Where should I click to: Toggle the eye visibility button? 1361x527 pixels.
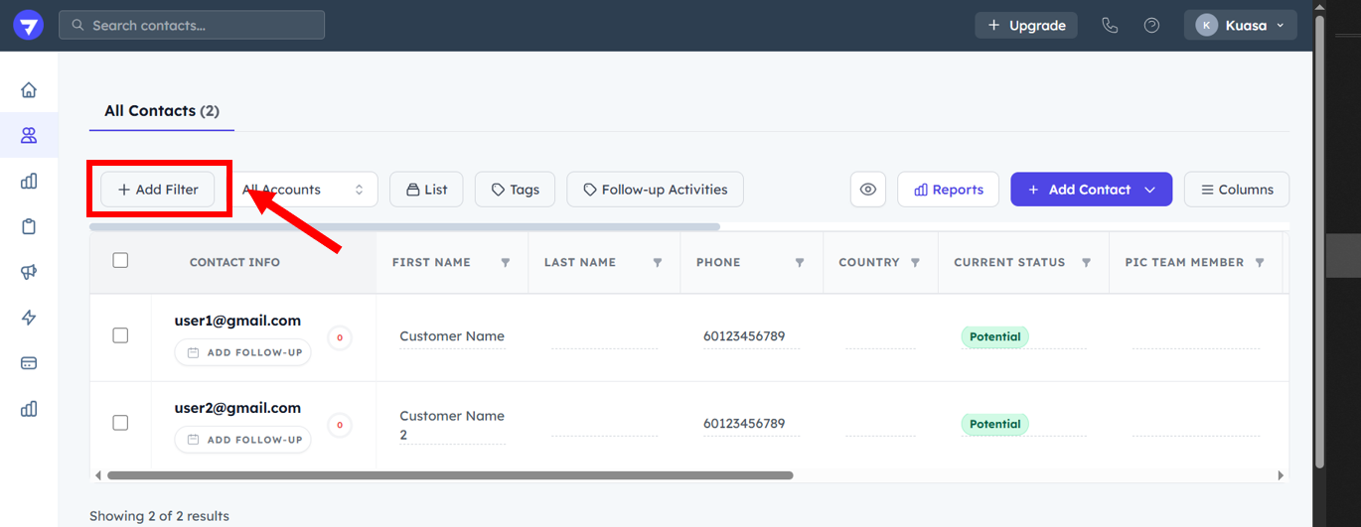[868, 190]
